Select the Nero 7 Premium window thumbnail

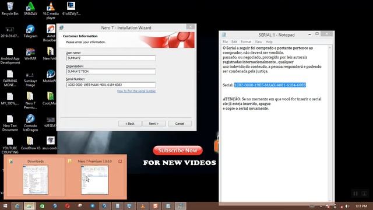94,180
